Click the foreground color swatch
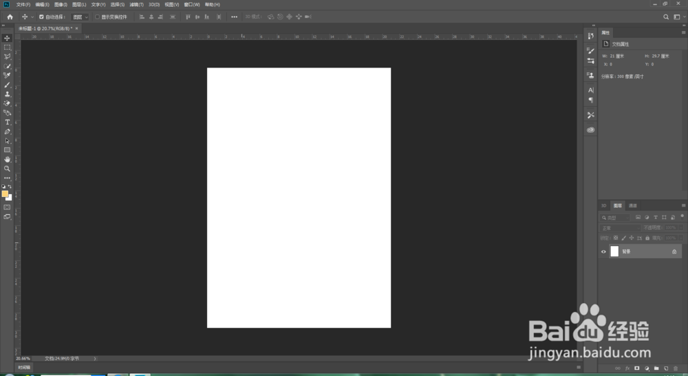 click(x=5, y=194)
